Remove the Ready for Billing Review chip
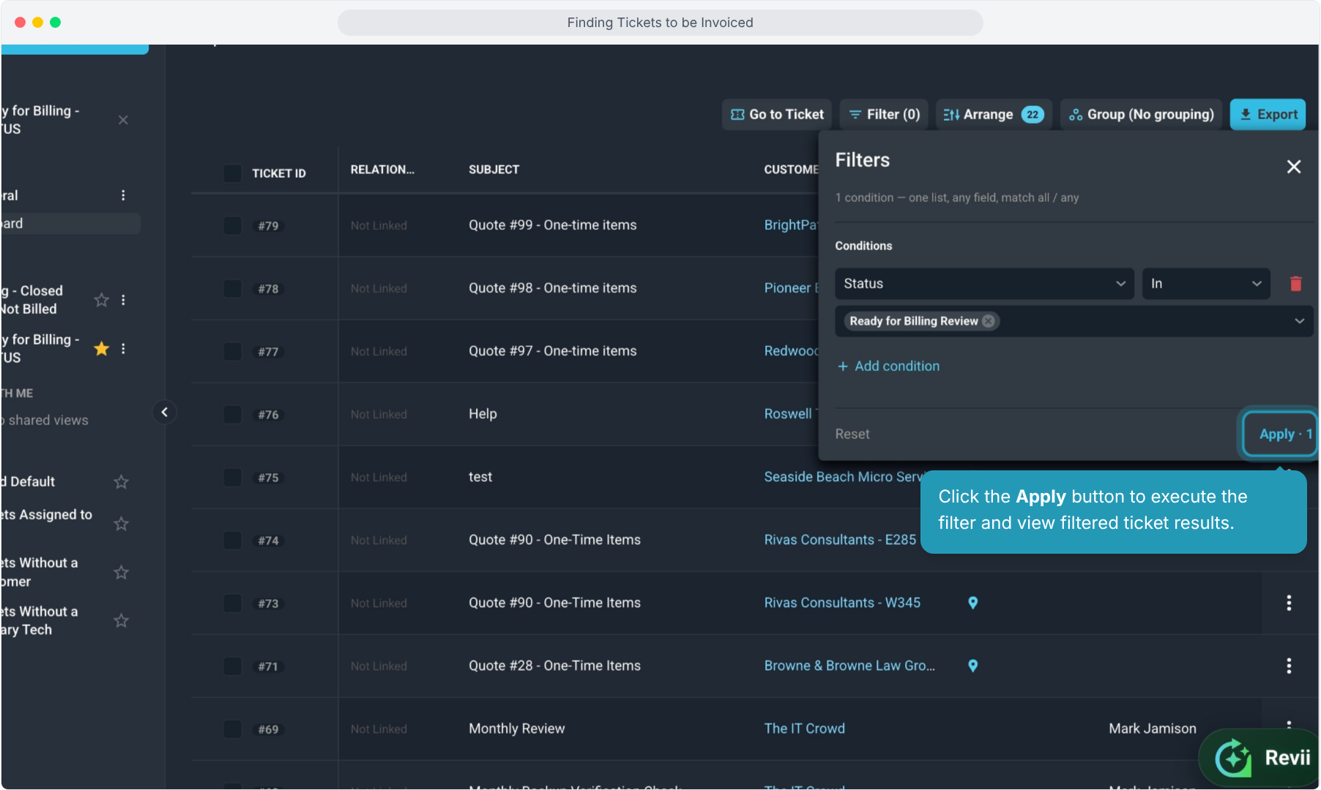This screenshot has width=1321, height=790. pyautogui.click(x=989, y=321)
